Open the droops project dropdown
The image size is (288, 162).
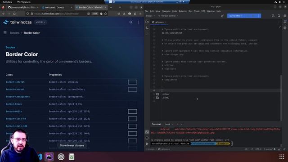(x=150, y=16)
